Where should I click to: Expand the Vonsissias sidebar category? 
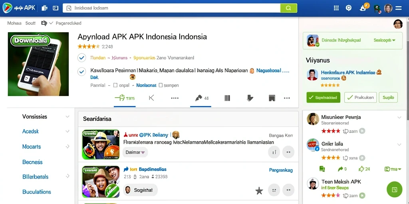[46, 117]
